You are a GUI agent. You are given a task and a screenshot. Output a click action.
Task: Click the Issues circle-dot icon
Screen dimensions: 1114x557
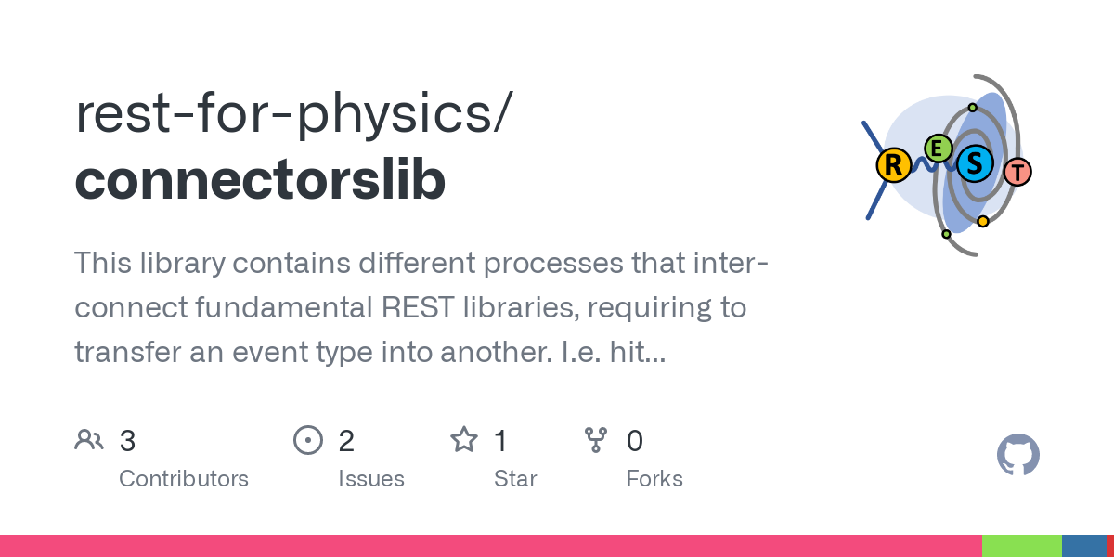(307, 439)
